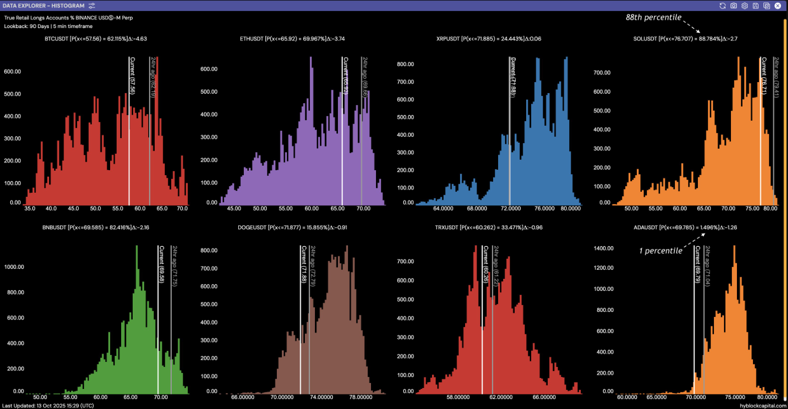Click the ADAUSDT chart title
Screen dimensions: 788x409
coord(685,227)
